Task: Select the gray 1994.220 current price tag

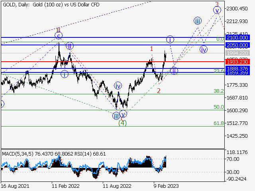Action: click(x=237, y=53)
